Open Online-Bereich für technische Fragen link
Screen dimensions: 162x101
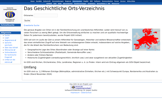[x=11, y=55]
